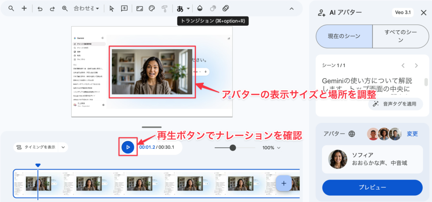The image size is (432, 202).
Task: Click the 音声タグを適用 button
Action: coord(395,104)
